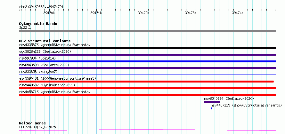This screenshot has width=285, height=134.
Task: Click the 39473k ruler tick label
Action: (191, 13)
